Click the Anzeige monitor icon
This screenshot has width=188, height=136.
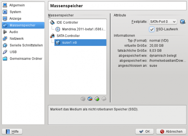[x=5, y=19]
